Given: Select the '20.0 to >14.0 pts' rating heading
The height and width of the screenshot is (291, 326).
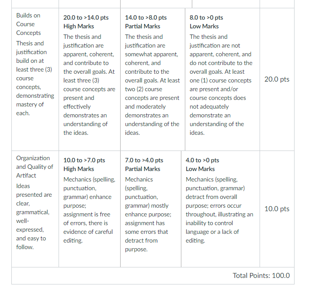Looking at the screenshot, I should [x=86, y=17].
